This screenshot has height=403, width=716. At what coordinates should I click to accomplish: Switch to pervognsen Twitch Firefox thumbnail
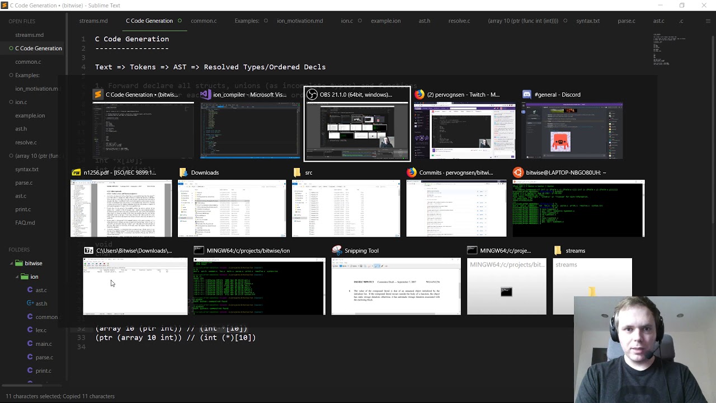pos(464,131)
